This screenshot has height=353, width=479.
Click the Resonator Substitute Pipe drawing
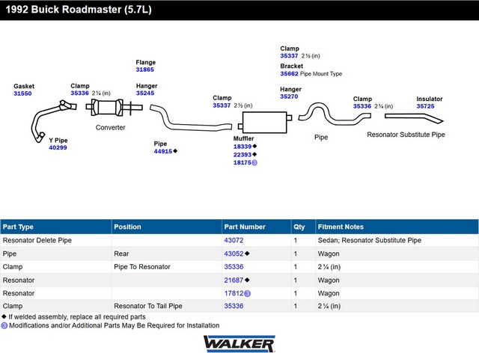[x=414, y=118]
